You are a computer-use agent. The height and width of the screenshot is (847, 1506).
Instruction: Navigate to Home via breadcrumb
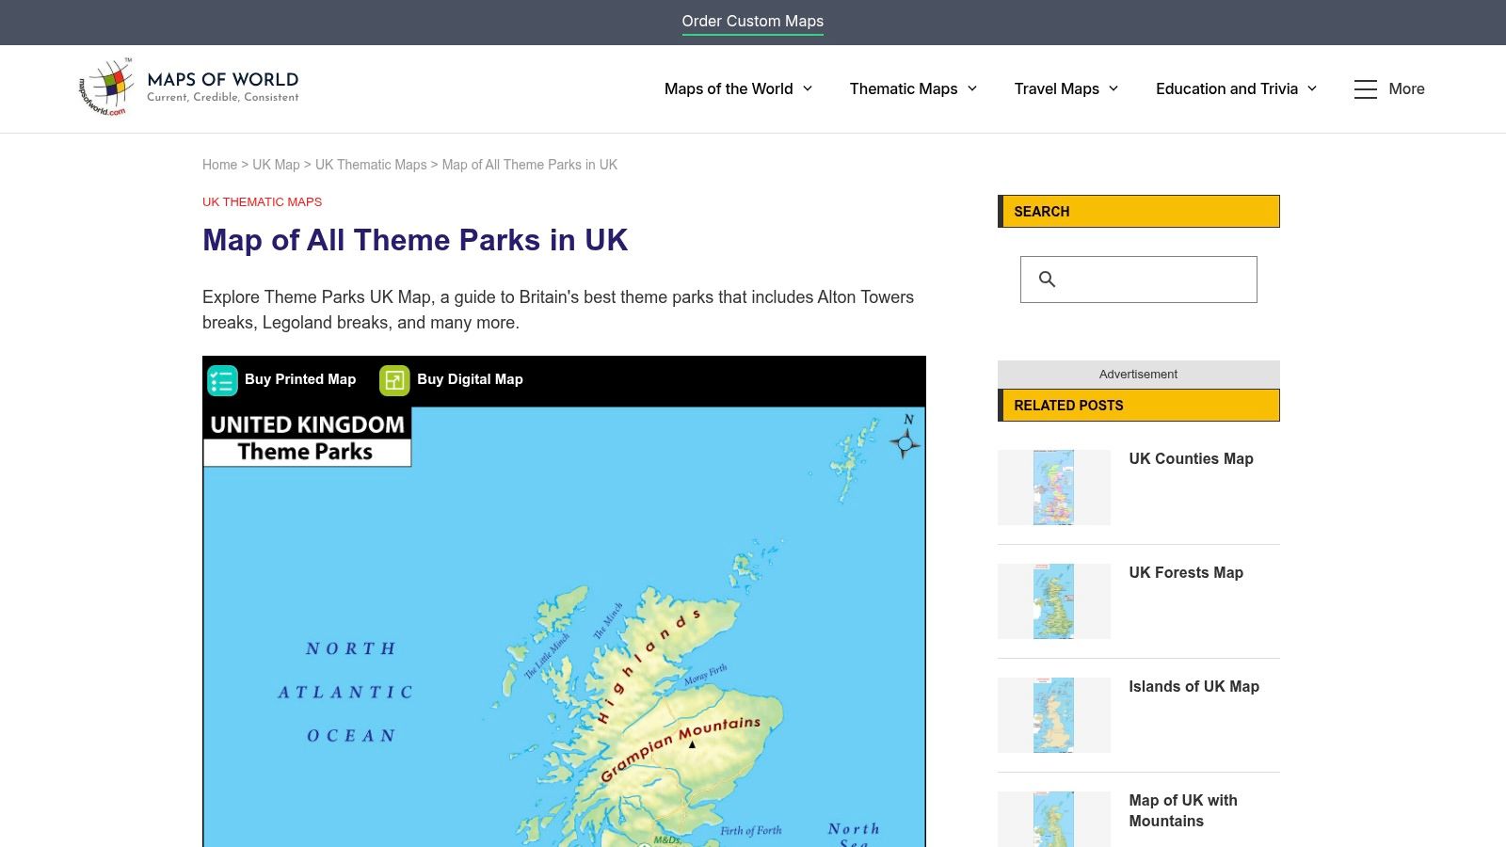[x=219, y=165]
